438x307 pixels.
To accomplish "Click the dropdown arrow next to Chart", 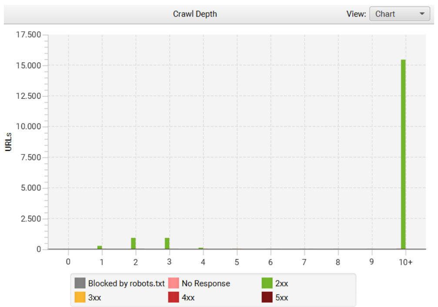I will pos(421,14).
